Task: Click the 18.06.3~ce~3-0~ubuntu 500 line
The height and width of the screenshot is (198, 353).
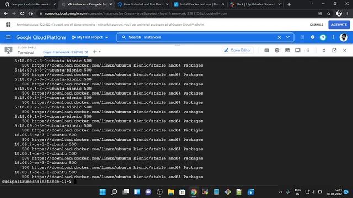Action: tap(45, 135)
